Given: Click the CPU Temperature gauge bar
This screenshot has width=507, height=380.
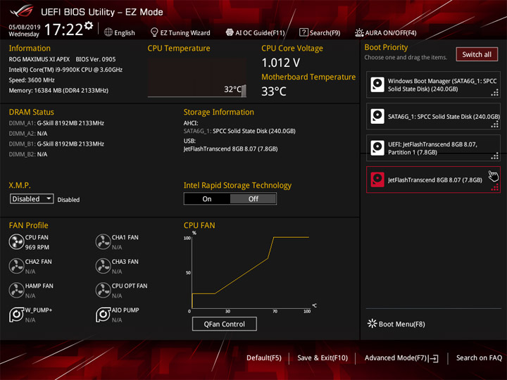Looking at the screenshot, I should point(197,77).
